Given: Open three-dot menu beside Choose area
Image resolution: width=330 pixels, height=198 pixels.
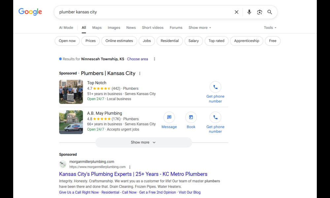Looking at the screenshot, I should point(154,59).
